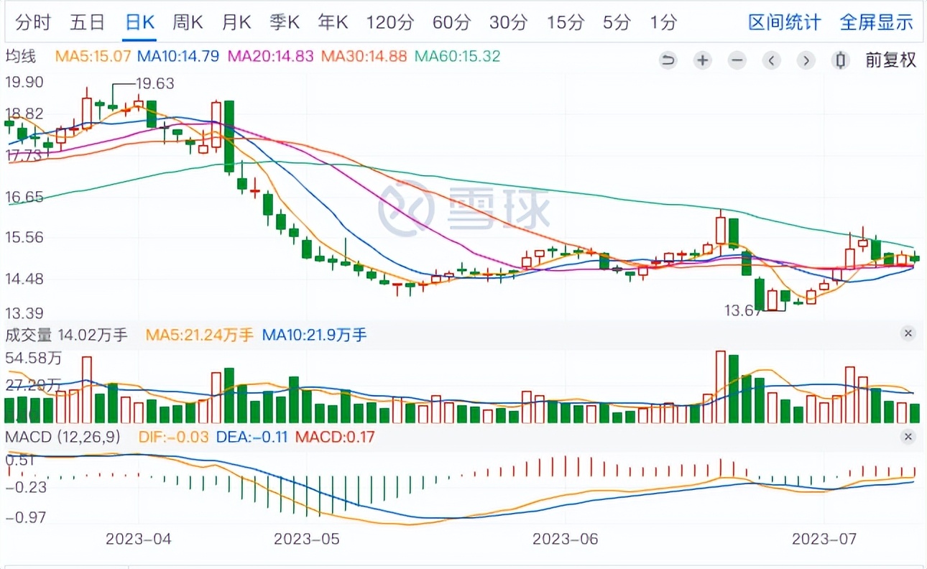Screen dimensions: 927x569
Task: Close the MACD indicator panel
Action: pyautogui.click(x=908, y=436)
